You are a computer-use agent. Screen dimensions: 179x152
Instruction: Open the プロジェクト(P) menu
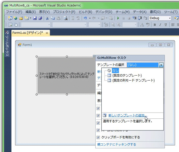pyautogui.click(x=64, y=12)
